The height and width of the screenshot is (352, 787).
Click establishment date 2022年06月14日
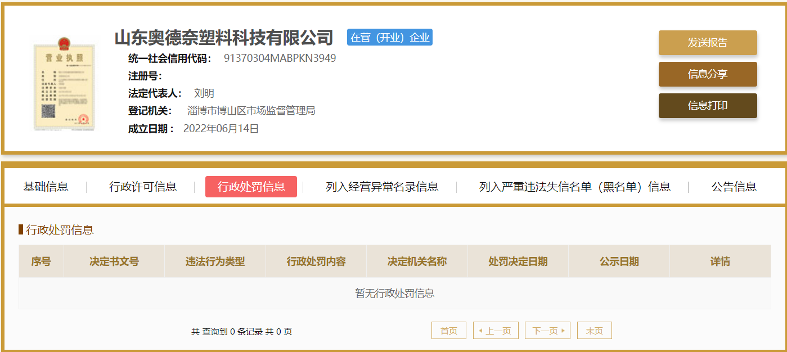pos(221,129)
